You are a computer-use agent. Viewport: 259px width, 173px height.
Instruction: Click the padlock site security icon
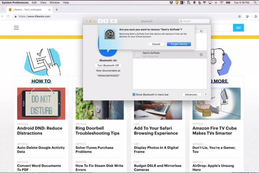tap(15, 17)
